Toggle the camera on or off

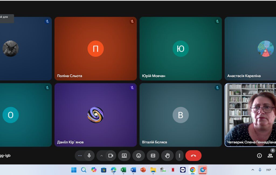[111, 156]
